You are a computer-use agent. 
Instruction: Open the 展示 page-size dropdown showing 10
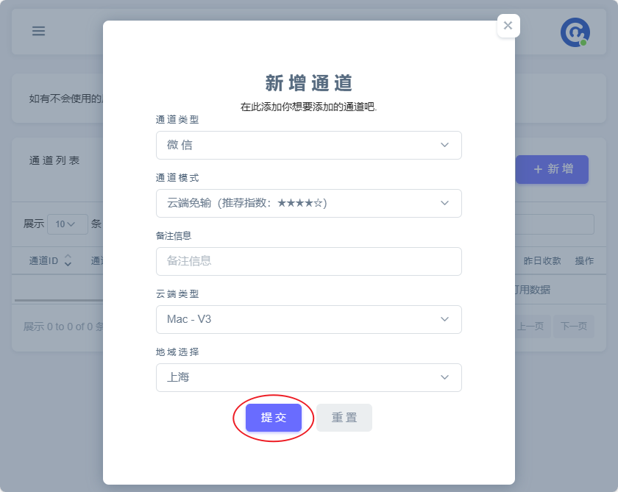[67, 224]
